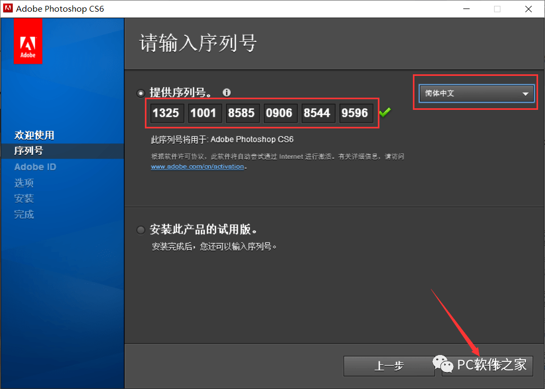Screen dimensions: 545x389
Task: Focus the serial field containing 8585
Action: pyautogui.click(x=241, y=113)
